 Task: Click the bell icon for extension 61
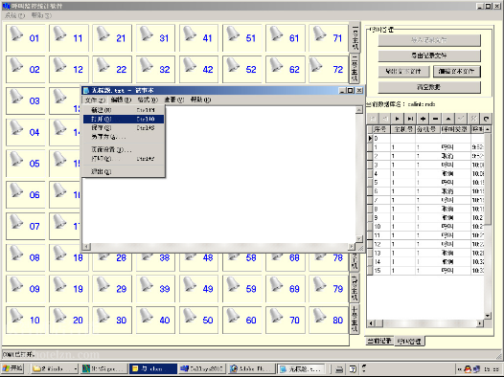276,33
